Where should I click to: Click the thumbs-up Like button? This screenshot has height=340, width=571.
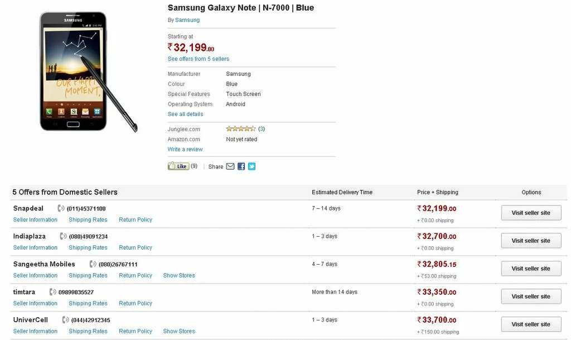coord(178,166)
